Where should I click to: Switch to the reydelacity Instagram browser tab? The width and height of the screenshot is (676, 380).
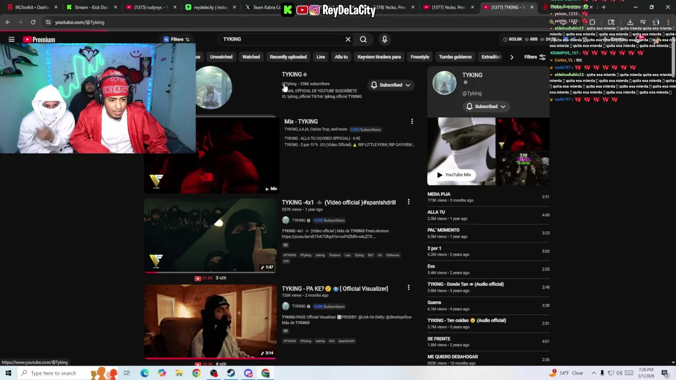tap(210, 7)
